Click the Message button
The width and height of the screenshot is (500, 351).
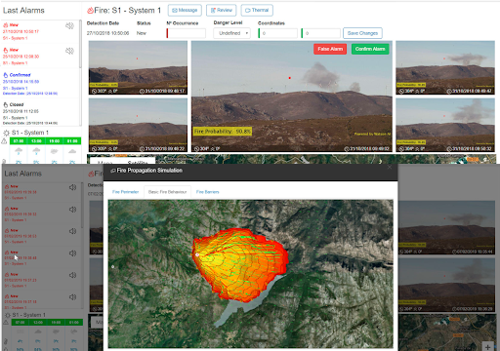(185, 11)
